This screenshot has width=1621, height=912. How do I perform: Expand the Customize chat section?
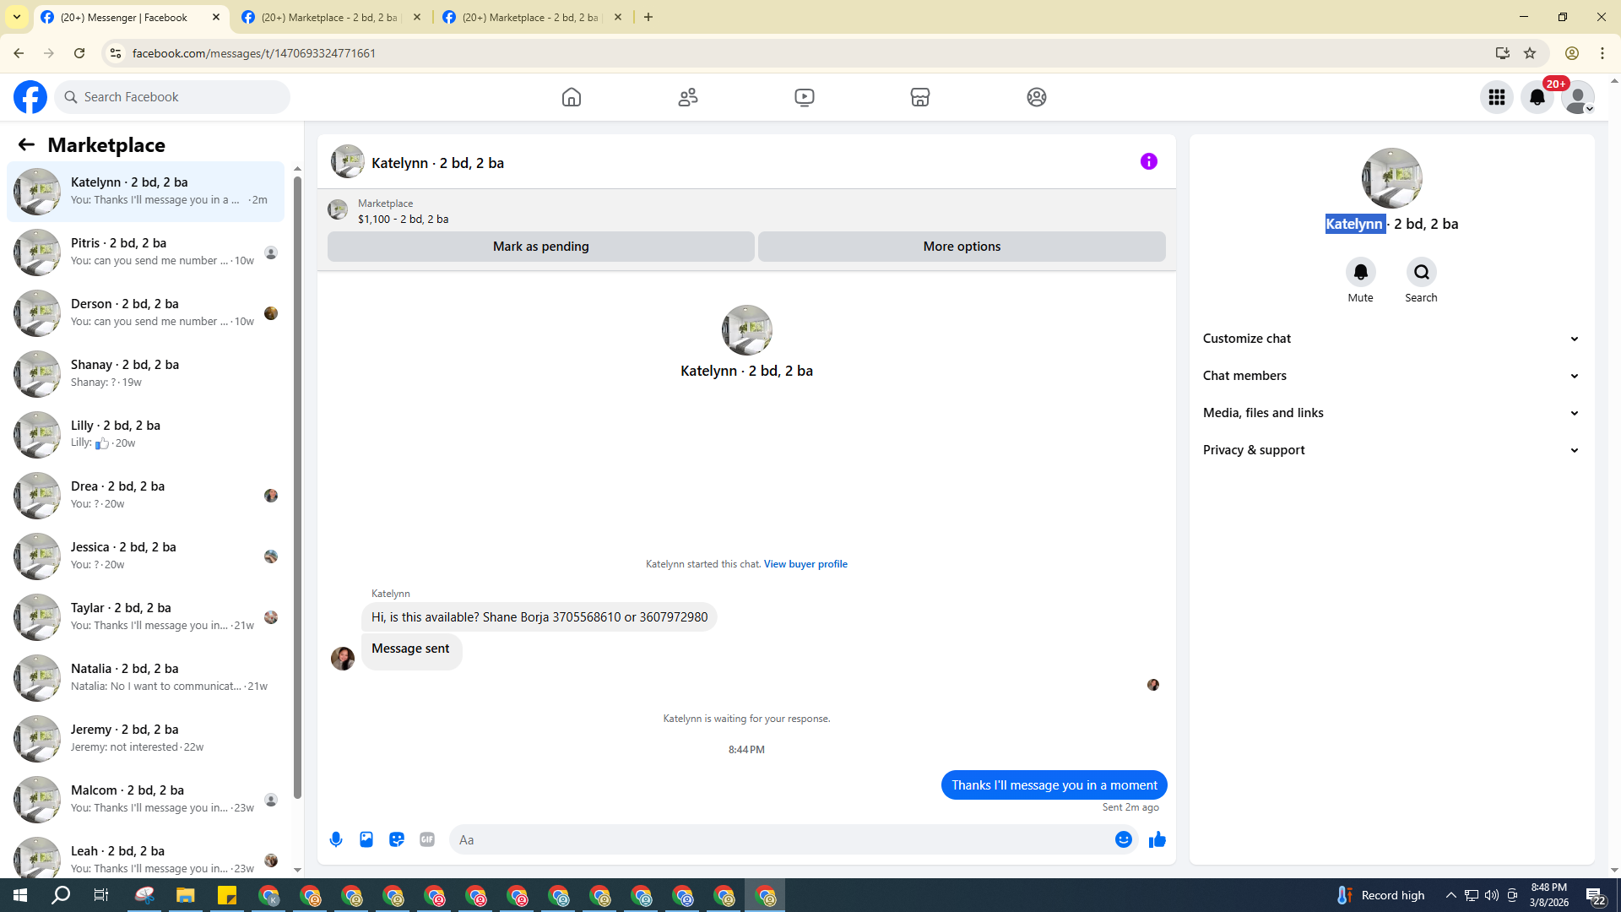[1391, 339]
